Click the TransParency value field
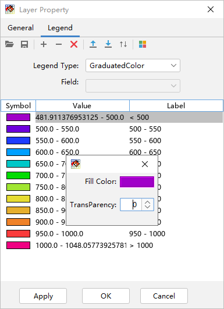The image size is (224, 309). click(131, 205)
